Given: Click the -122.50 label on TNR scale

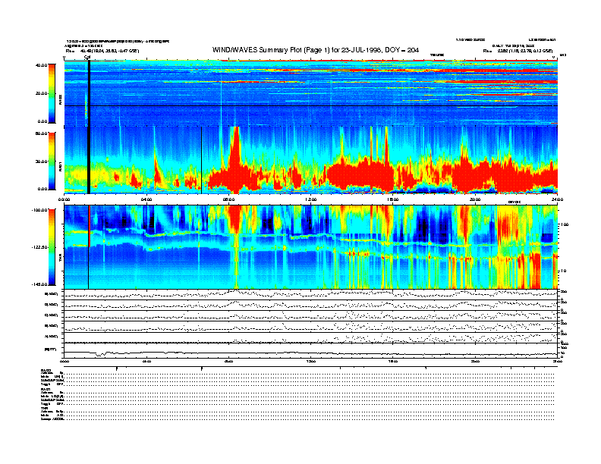Looking at the screenshot, I should pyautogui.click(x=40, y=247).
